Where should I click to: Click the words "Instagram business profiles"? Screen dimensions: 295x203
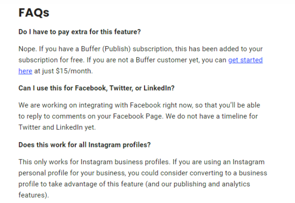[124, 162]
